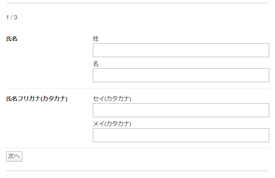Screen dimensions: 275x178
Task: Click the 姓 field label
Action: click(x=96, y=39)
